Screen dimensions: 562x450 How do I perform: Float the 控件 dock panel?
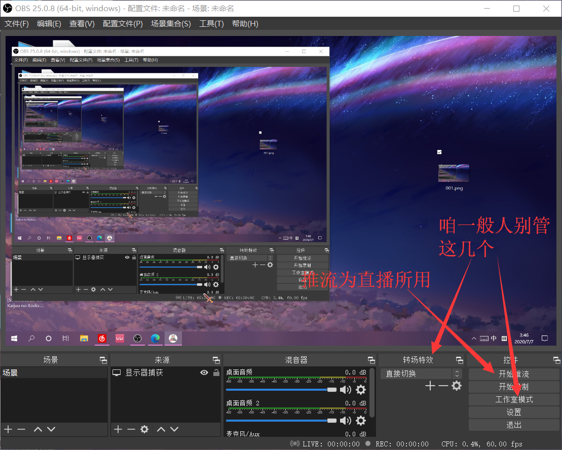[556, 360]
